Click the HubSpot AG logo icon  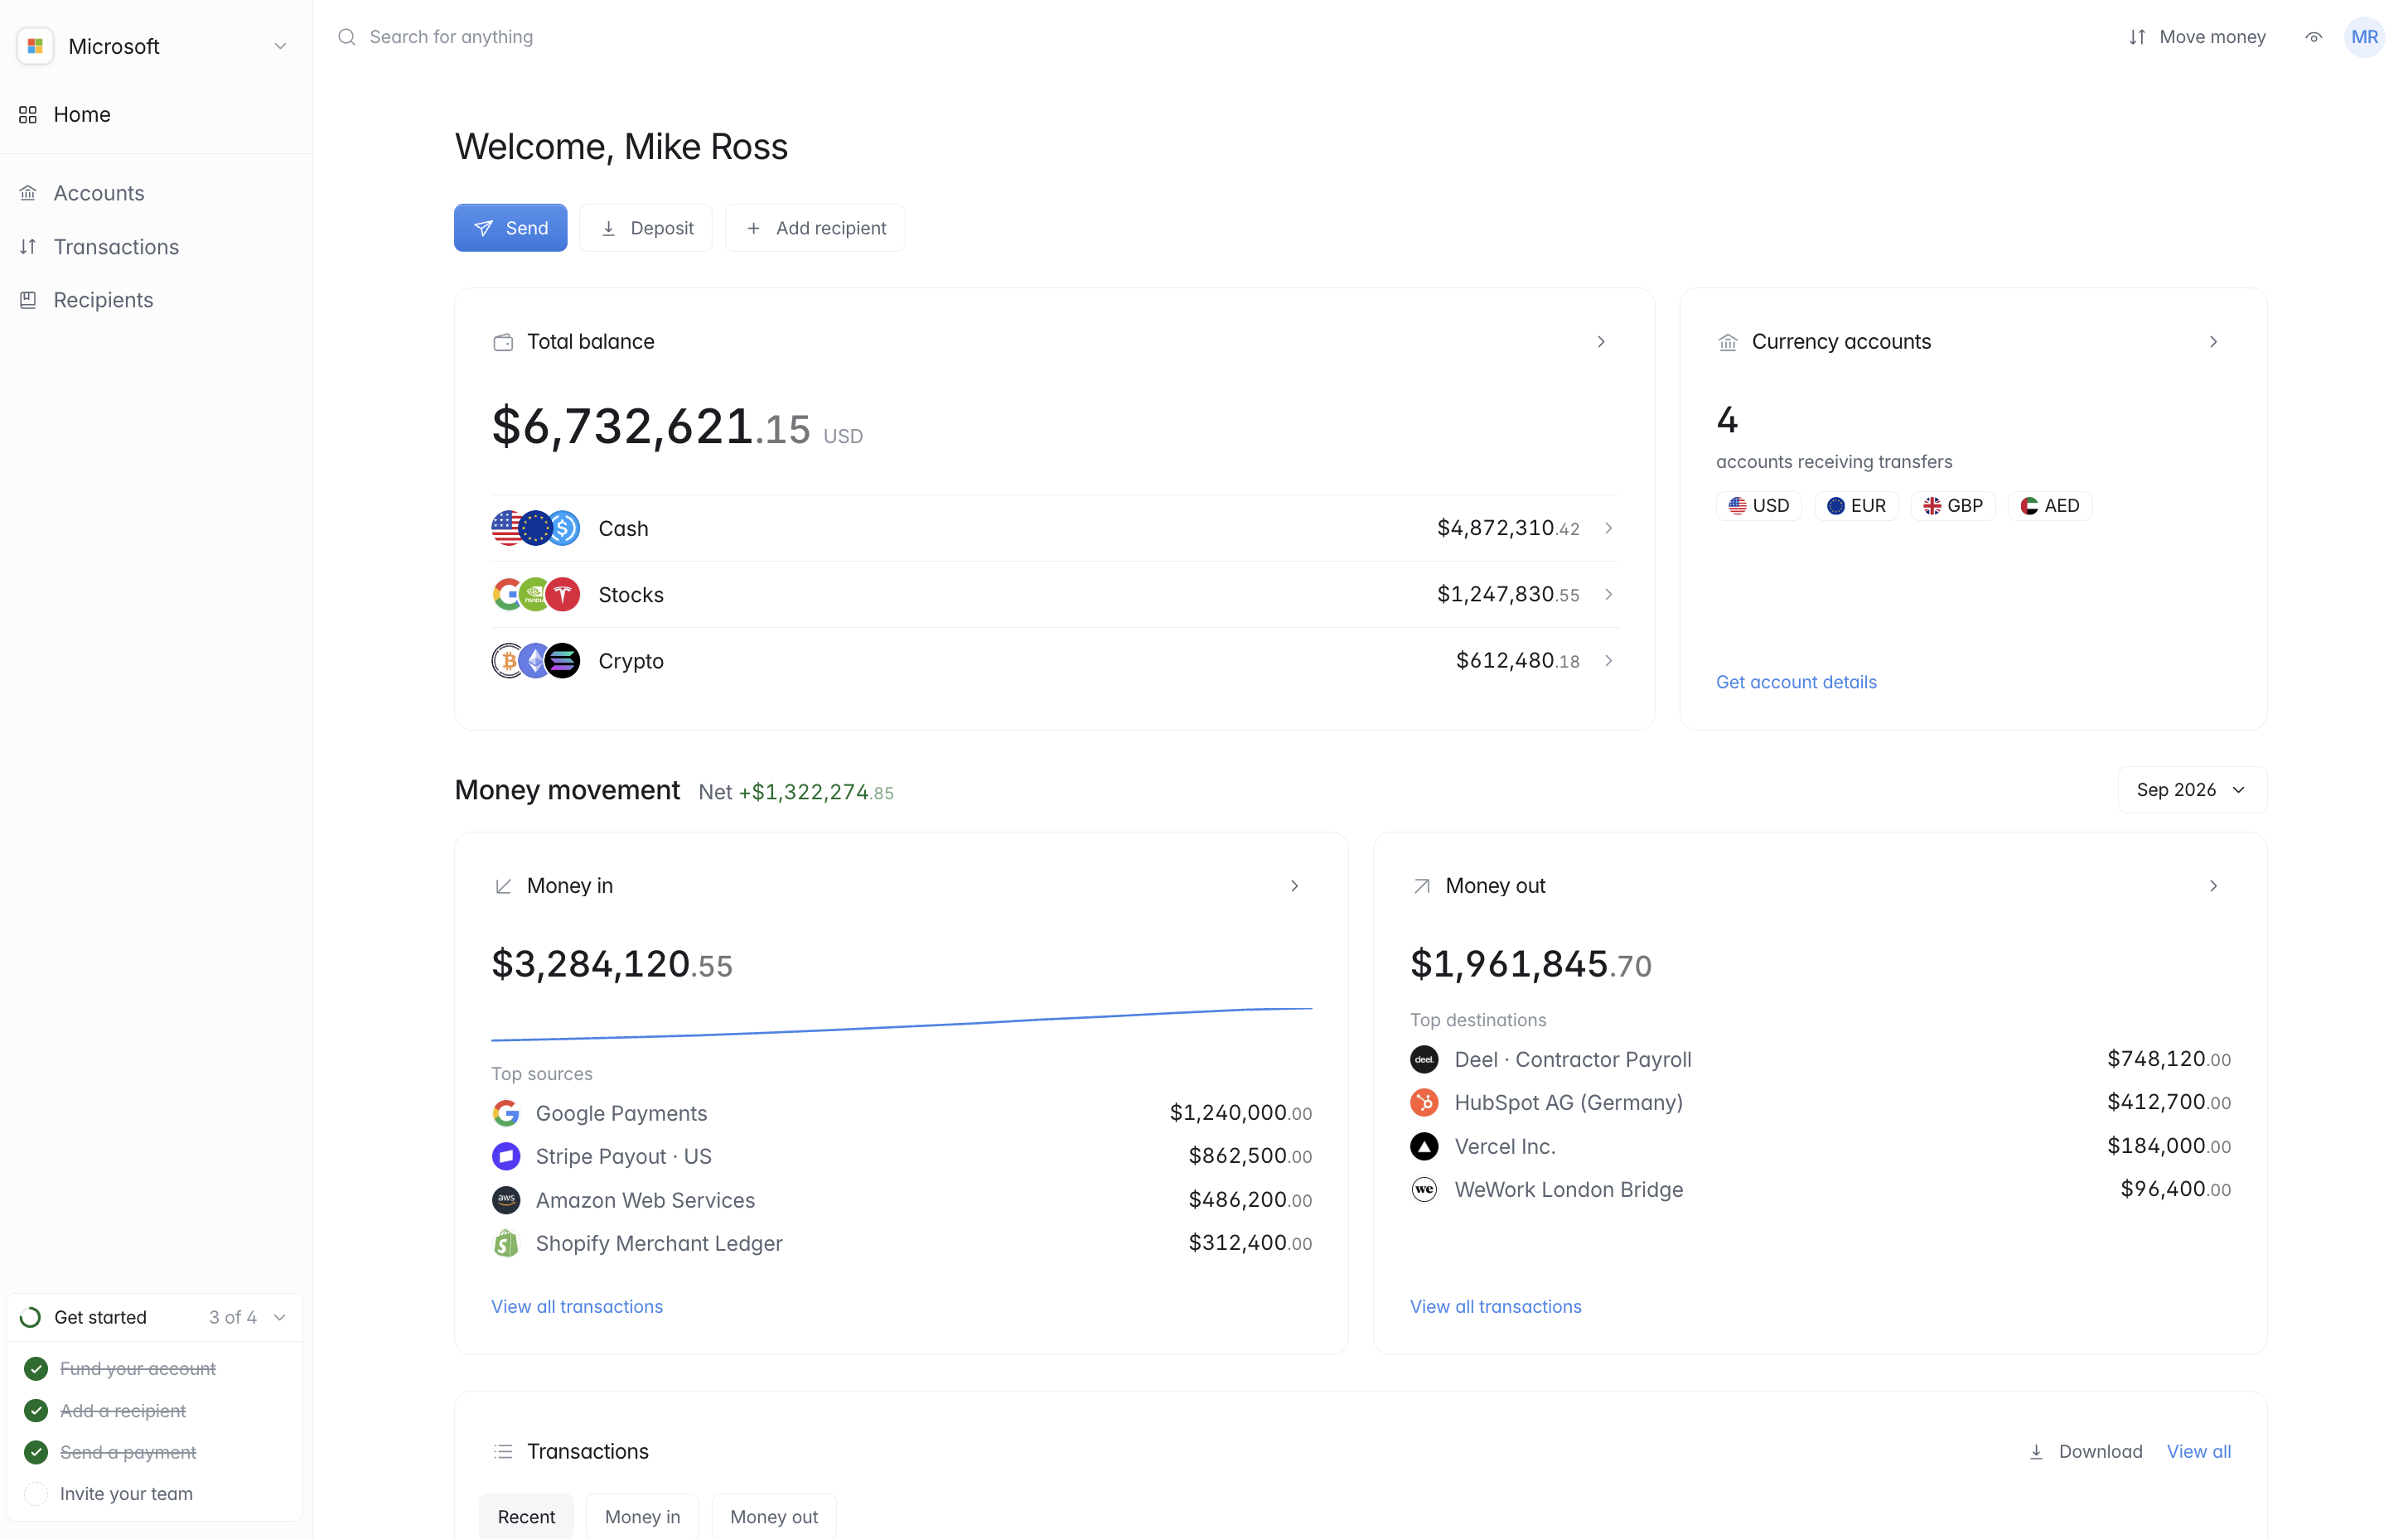point(1424,1102)
